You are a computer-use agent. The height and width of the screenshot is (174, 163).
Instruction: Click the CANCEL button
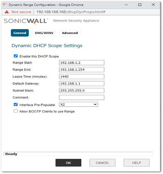click(x=102, y=163)
